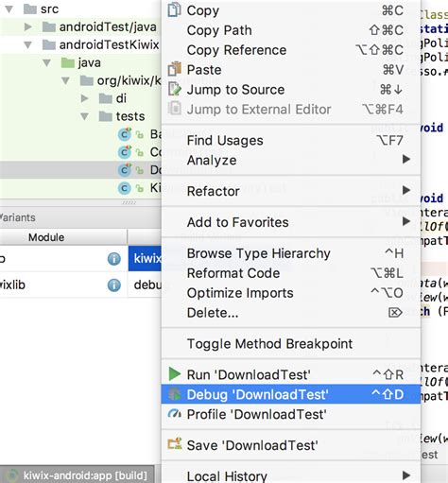This screenshot has height=483, width=448.
Task: Expand the androidTest/java folder
Action: [28, 26]
